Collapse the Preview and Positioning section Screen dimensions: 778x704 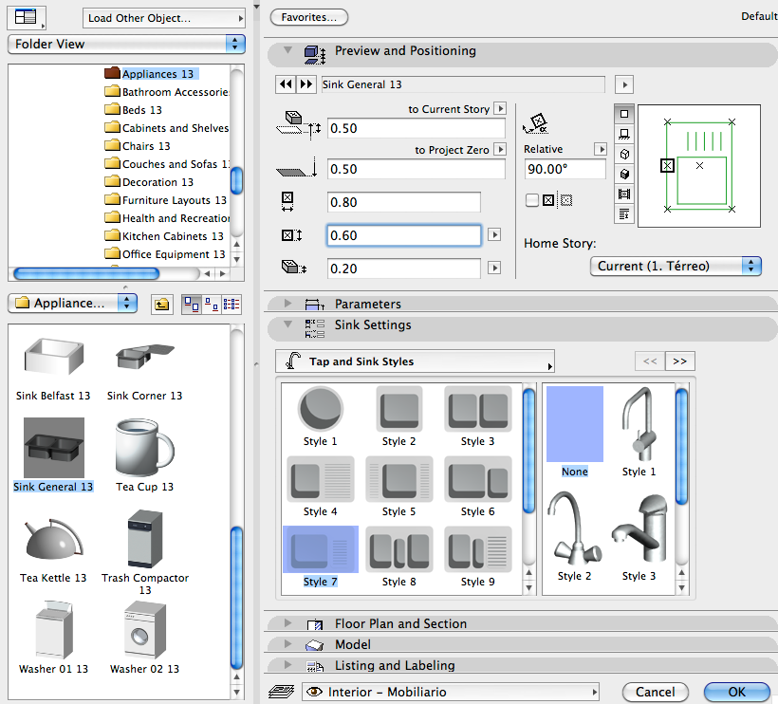pyautogui.click(x=287, y=50)
